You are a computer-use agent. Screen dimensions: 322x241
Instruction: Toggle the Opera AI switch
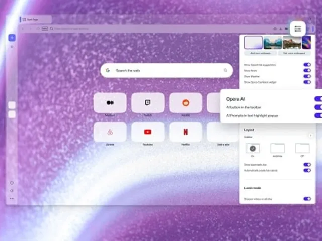(317, 99)
